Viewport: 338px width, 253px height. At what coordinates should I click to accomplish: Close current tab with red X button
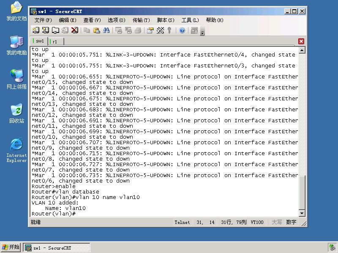(301, 41)
